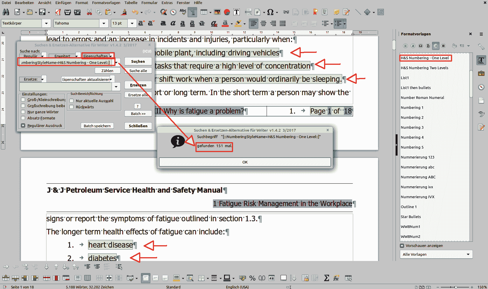Screen dimensions: 488x289
Task: Justify paragraph alignment icon
Action: point(283,23)
